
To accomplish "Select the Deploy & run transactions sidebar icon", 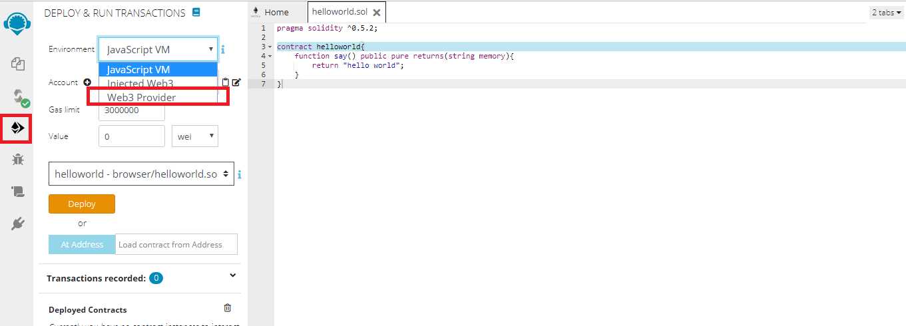I will [17, 128].
